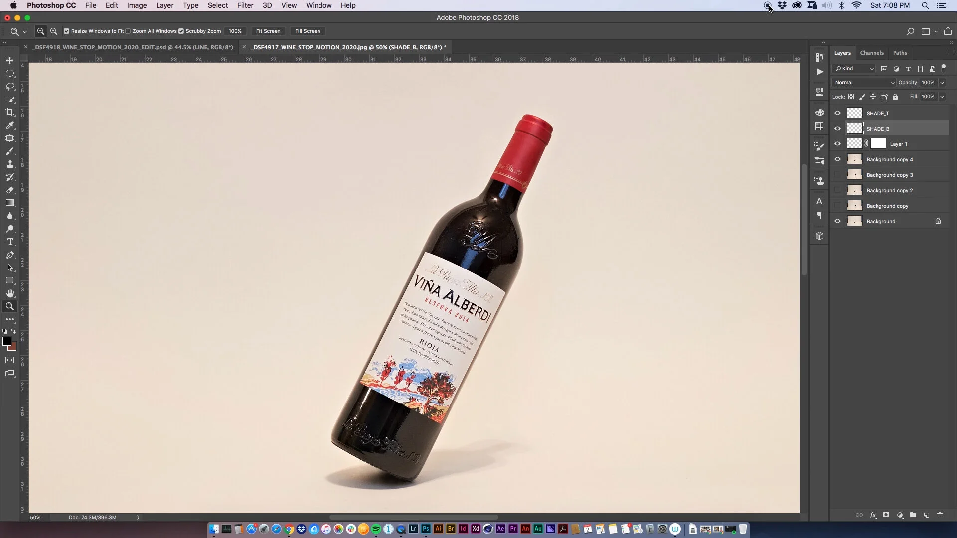Select the Eyedropper tool
This screenshot has width=957, height=538.
10,125
